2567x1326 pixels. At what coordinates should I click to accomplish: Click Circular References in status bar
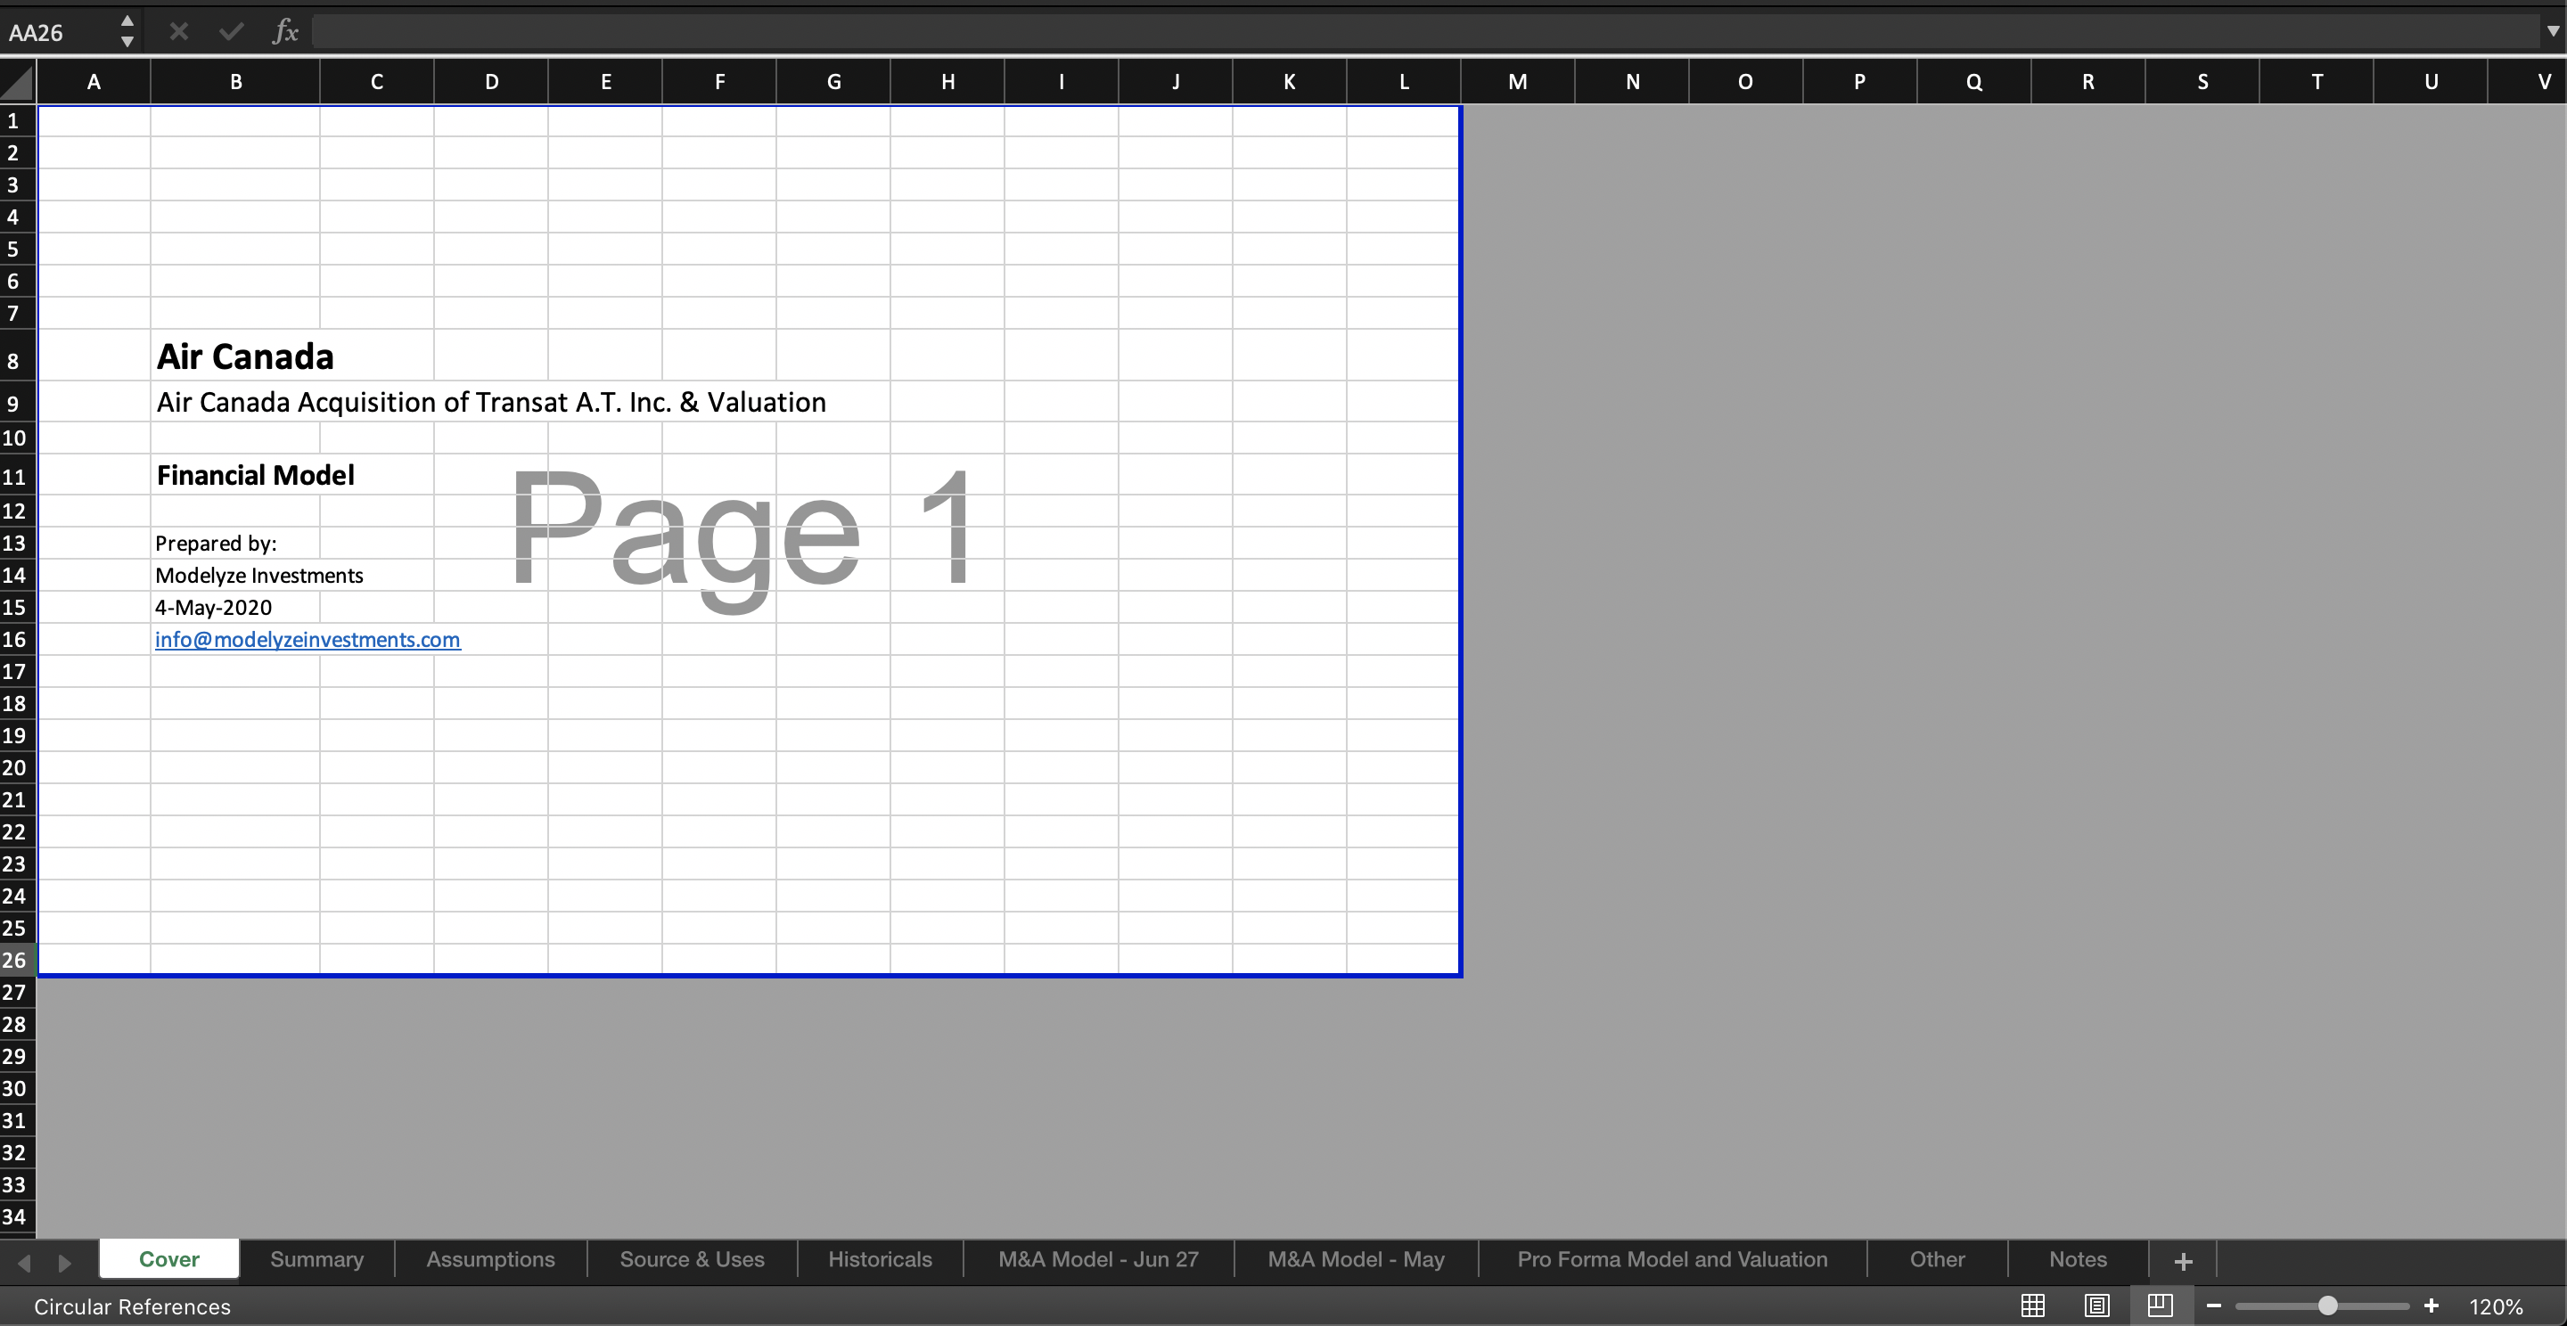click(x=132, y=1307)
